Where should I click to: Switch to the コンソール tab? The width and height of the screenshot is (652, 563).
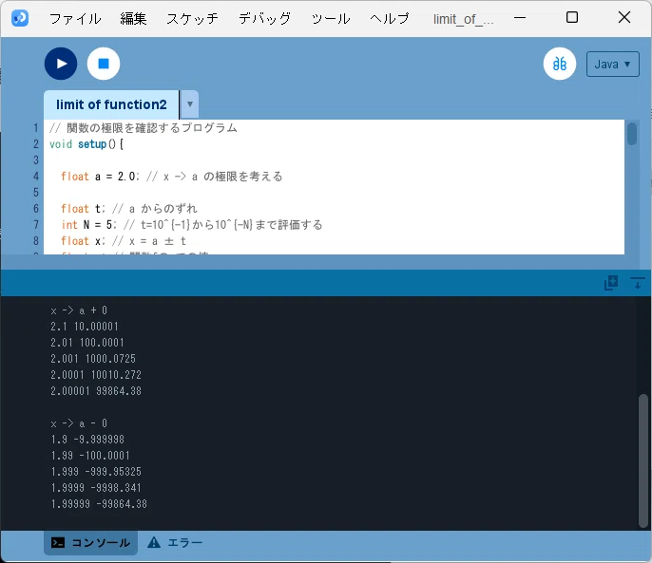(90, 543)
